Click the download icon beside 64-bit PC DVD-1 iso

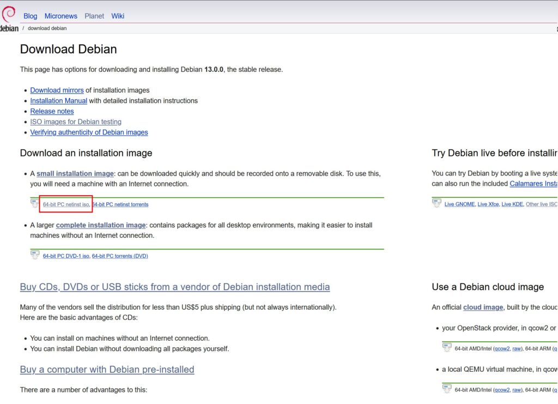point(34,255)
